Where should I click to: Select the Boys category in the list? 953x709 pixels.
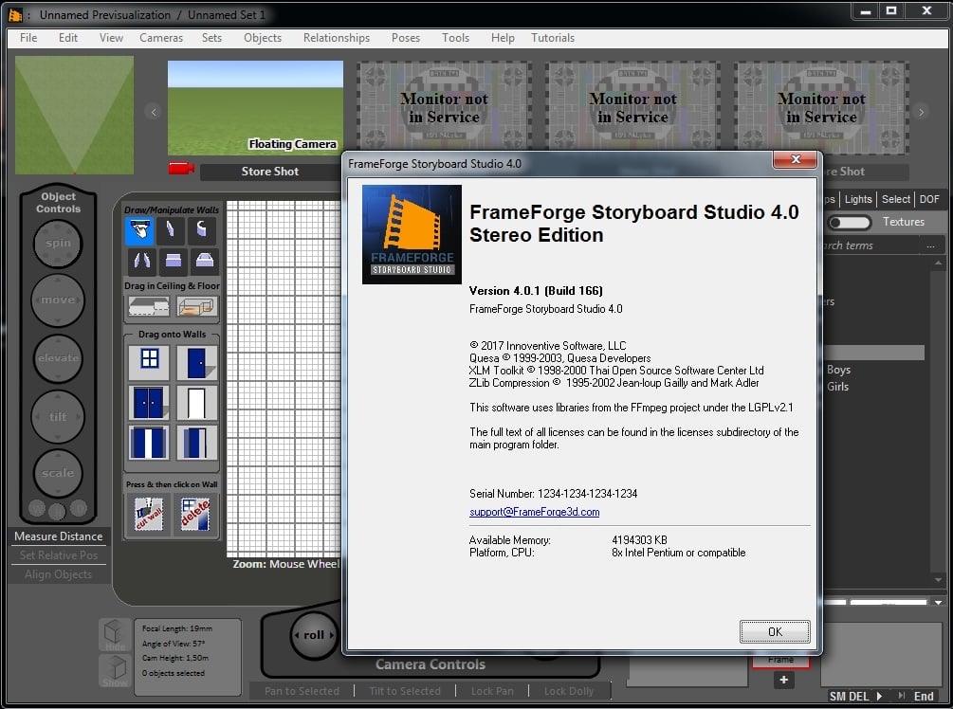[838, 370]
